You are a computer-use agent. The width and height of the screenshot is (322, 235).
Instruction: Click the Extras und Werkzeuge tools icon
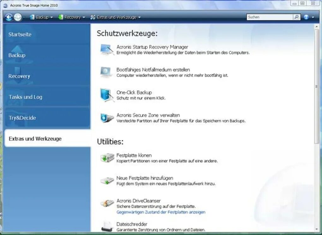coord(93,17)
